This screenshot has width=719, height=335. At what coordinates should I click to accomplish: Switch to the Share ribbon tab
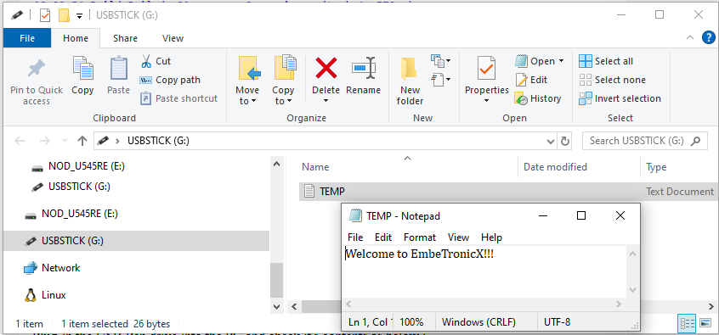[125, 38]
